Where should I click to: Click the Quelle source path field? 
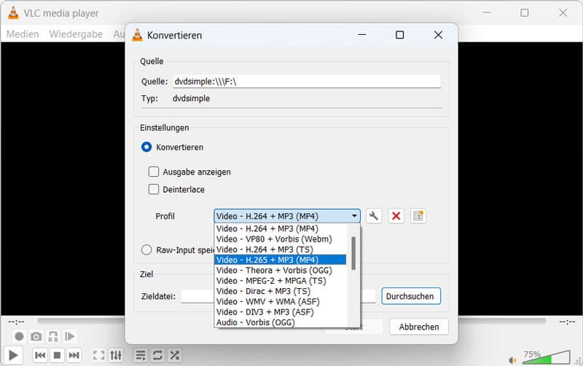307,81
